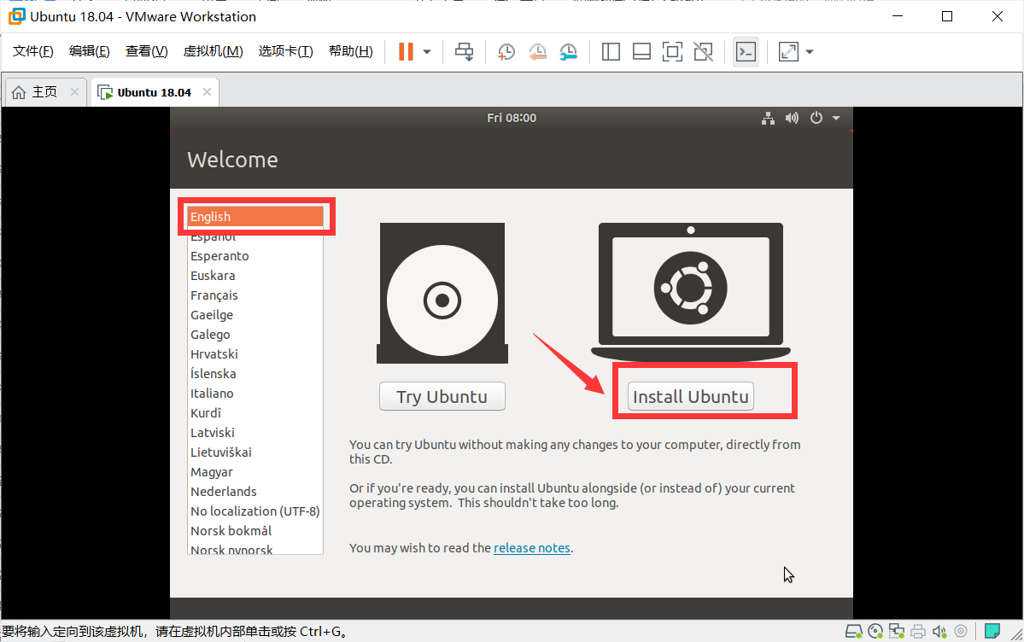The height and width of the screenshot is (642, 1024).
Task: Click the CD disc illustration
Action: click(x=442, y=293)
